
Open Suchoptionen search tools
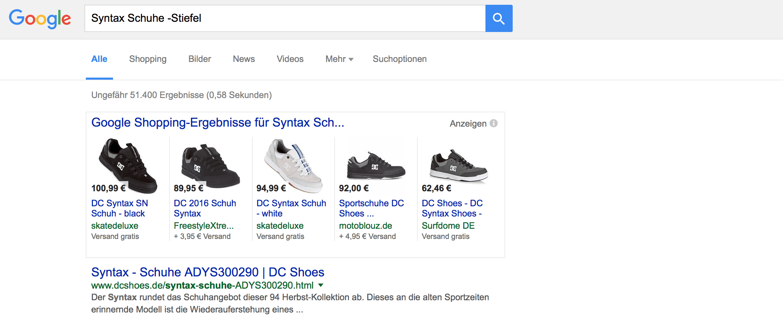coord(400,59)
